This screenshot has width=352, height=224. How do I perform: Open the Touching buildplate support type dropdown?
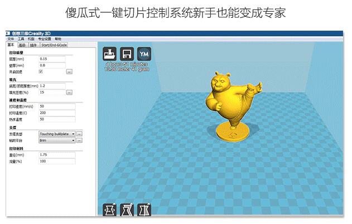pos(57,134)
